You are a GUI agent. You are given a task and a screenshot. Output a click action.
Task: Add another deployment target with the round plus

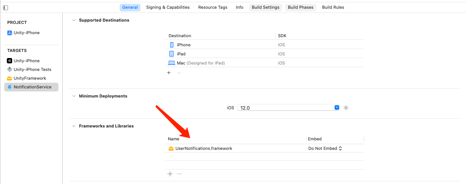tap(346, 108)
